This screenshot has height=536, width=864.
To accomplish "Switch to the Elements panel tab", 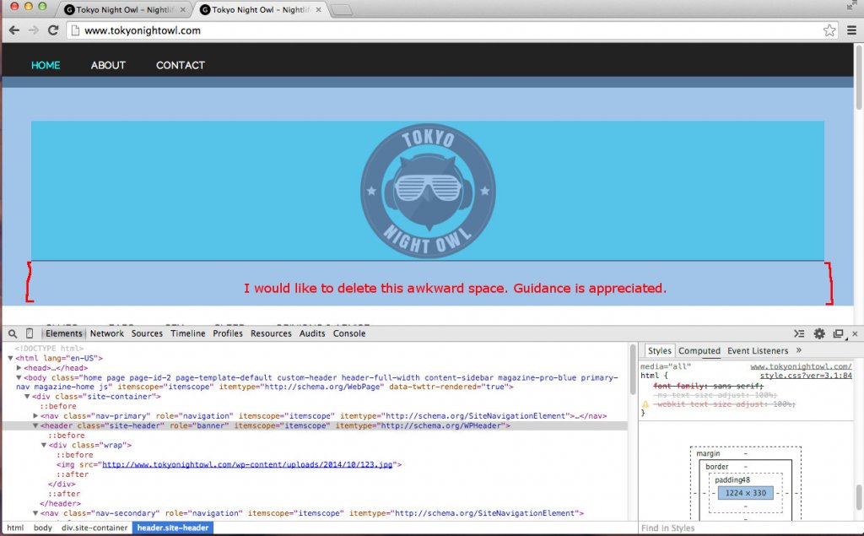I will pyautogui.click(x=64, y=333).
